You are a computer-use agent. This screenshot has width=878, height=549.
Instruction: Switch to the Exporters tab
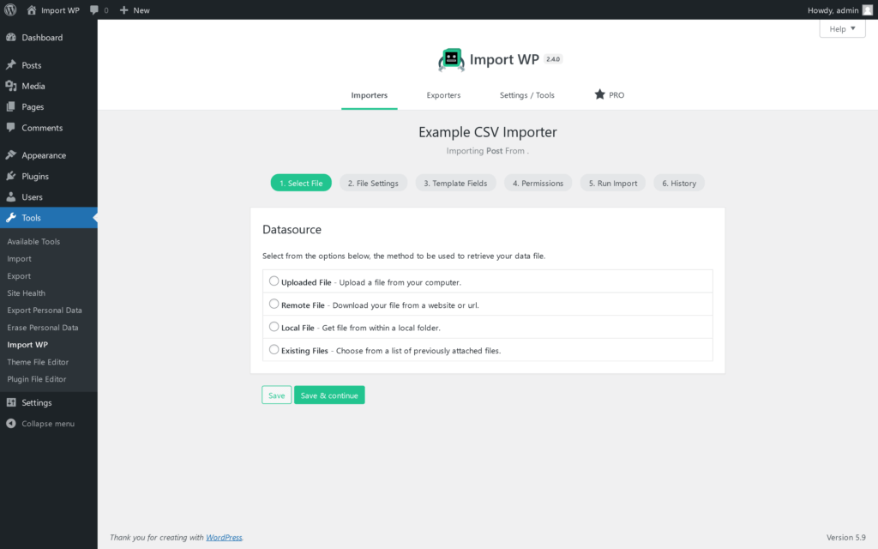443,95
